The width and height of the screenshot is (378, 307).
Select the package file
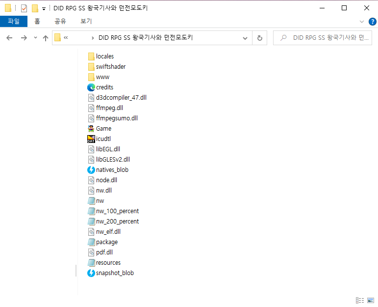point(106,242)
